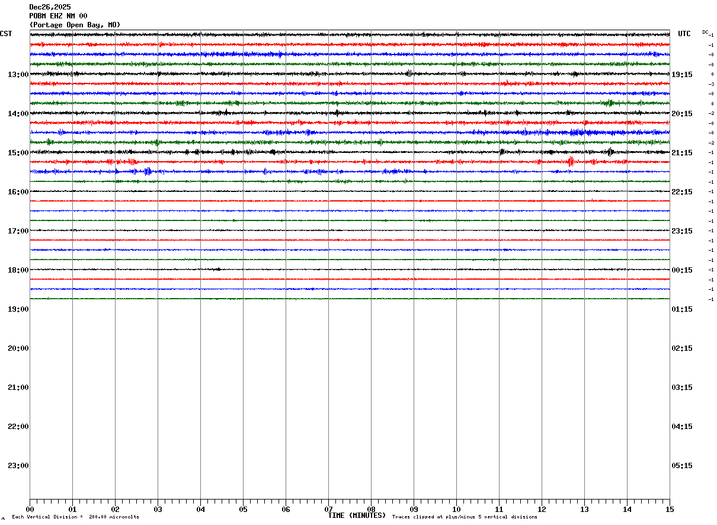Click the Traces clipped at plus/minus 5 note
Viewport: 717px width, 525px height.
(465, 517)
